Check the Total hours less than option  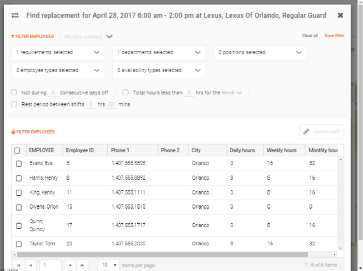click(x=125, y=93)
